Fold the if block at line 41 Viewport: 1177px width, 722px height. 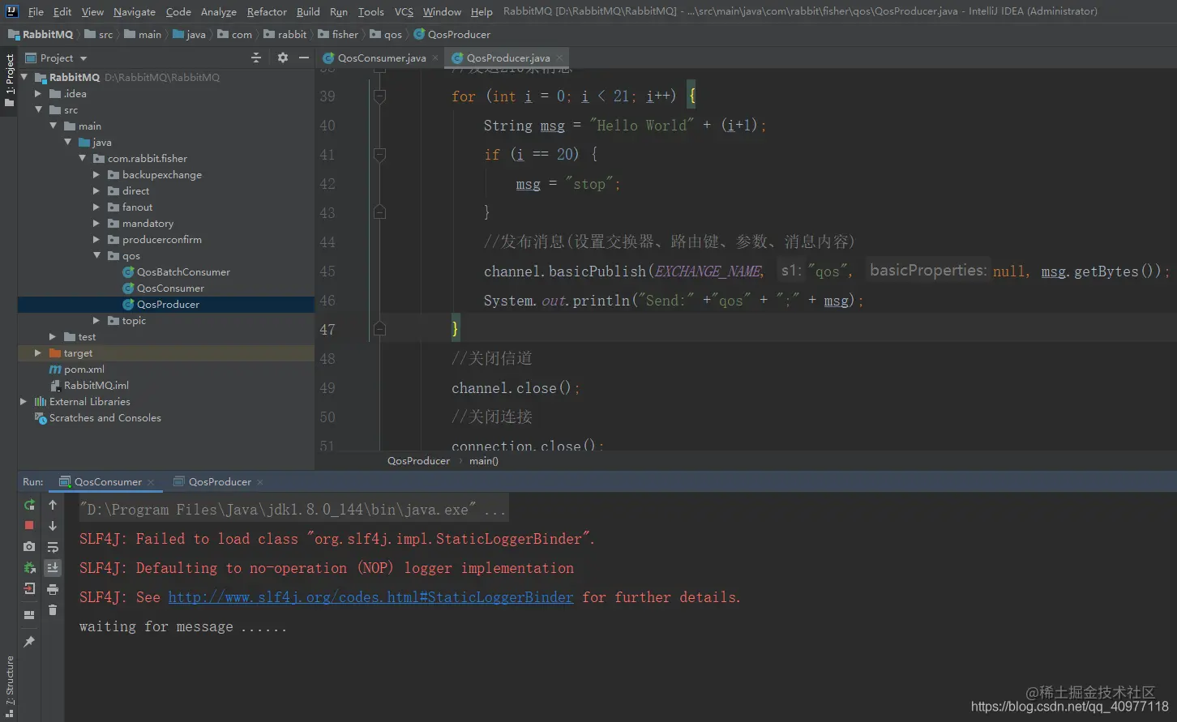[x=379, y=154]
